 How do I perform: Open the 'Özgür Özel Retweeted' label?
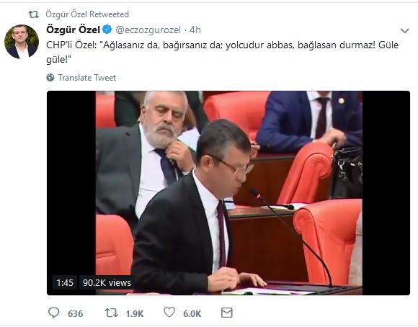[x=87, y=14]
